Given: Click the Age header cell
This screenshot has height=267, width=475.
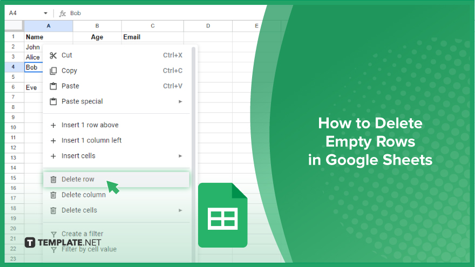Looking at the screenshot, I should [x=97, y=37].
